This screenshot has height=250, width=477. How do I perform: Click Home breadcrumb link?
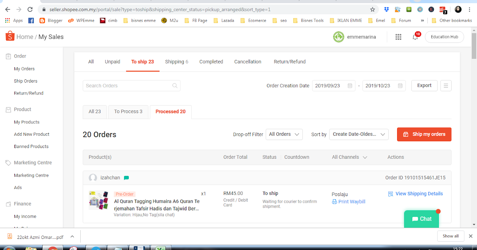pyautogui.click(x=25, y=37)
